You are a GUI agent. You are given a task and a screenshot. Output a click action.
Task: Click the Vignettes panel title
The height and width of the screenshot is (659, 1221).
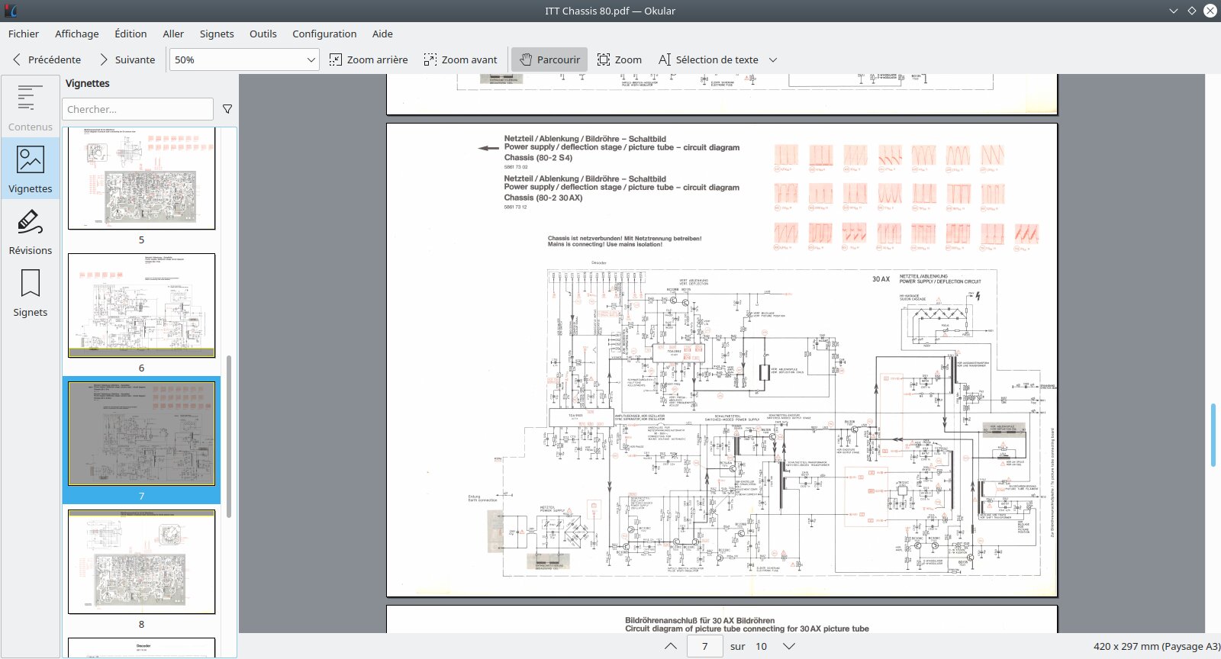(x=88, y=83)
